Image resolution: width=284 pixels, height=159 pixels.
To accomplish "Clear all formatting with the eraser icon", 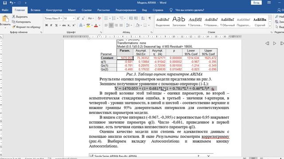I will coord(99,19).
